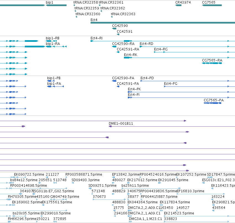The image size is (235, 223).
Task: Select EST EK169002.5prime
Action: pos(27,202)
